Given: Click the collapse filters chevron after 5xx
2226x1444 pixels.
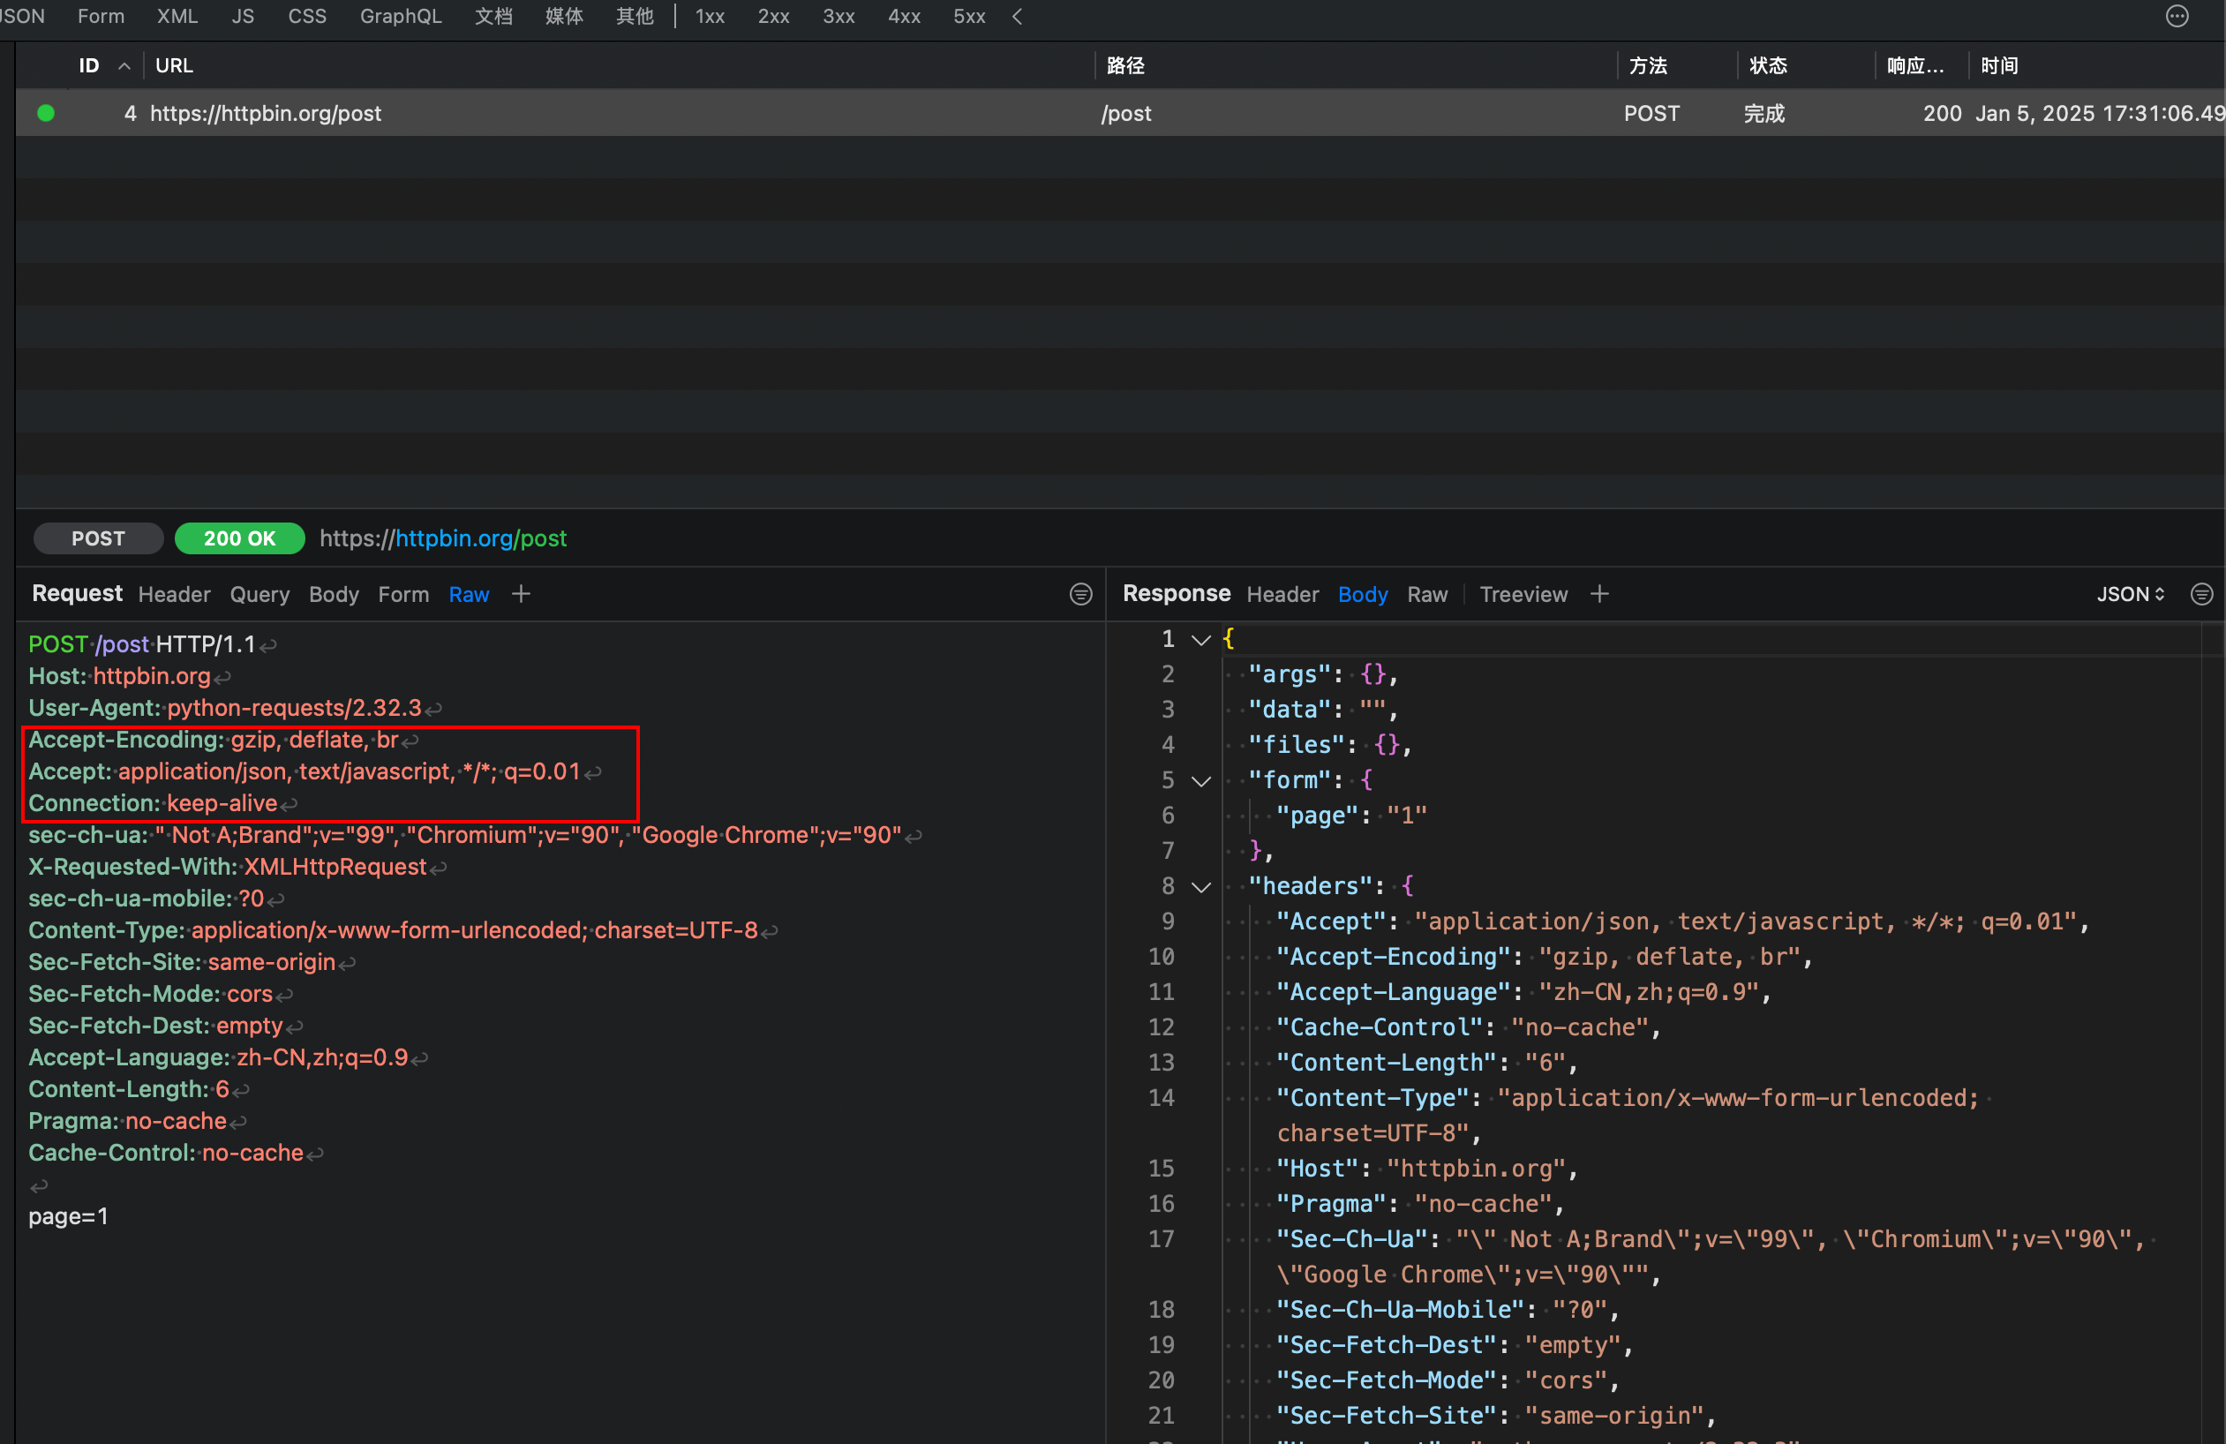Looking at the screenshot, I should click(x=1017, y=17).
